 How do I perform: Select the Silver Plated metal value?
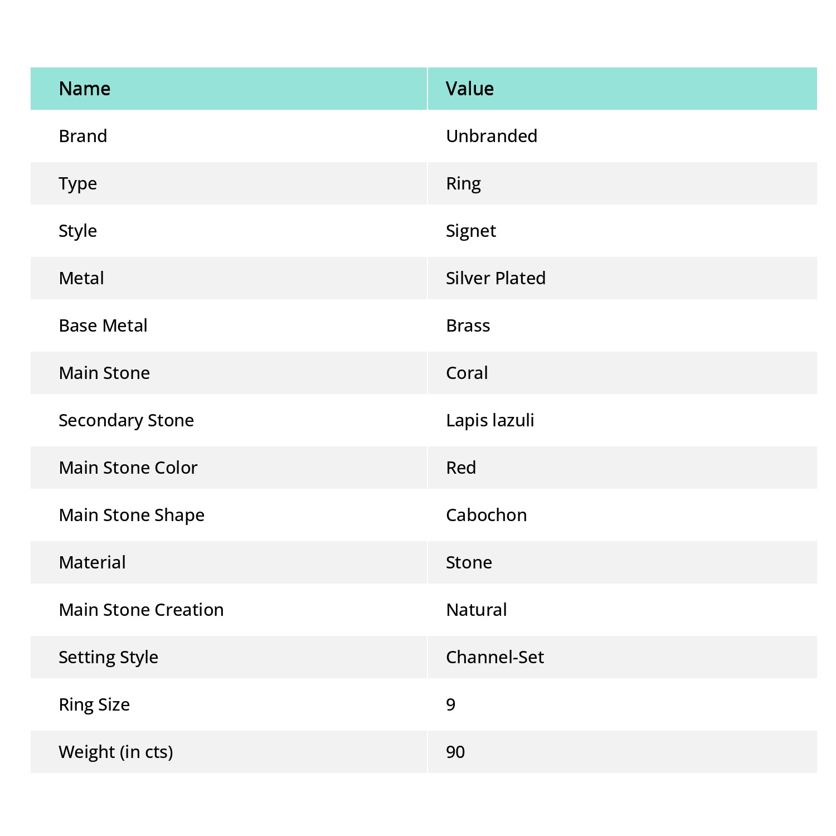point(495,278)
